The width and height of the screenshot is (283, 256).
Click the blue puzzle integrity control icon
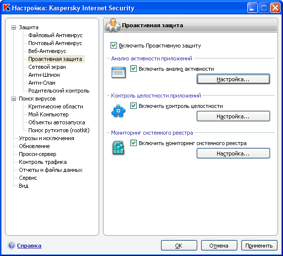click(x=118, y=111)
